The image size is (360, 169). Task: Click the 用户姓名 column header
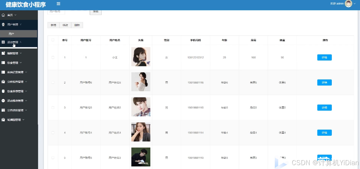pyautogui.click(x=115, y=40)
